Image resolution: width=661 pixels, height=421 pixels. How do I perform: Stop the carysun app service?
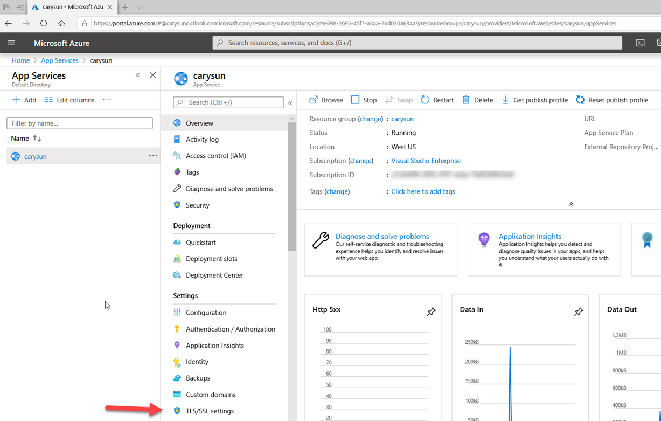click(364, 100)
